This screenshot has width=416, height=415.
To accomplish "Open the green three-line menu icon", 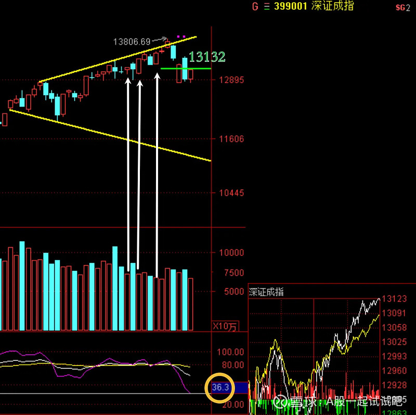I will (x=267, y=6).
